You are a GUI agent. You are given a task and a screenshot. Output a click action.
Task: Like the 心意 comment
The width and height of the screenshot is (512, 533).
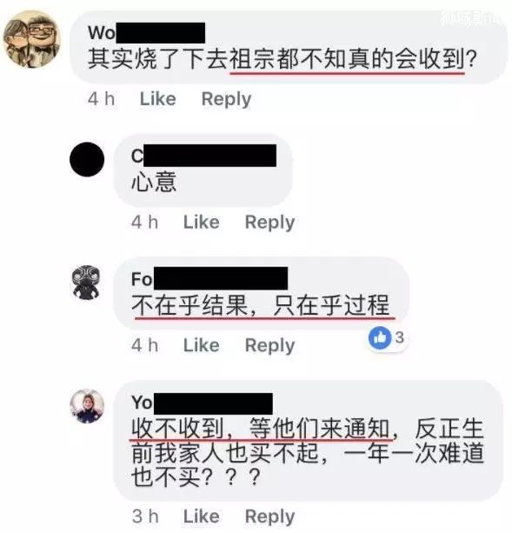click(202, 223)
